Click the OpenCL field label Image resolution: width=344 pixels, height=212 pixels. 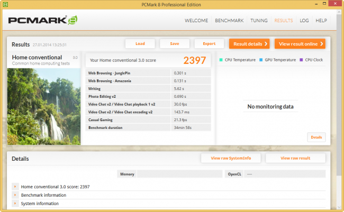(234, 174)
